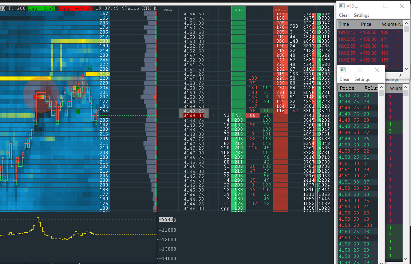Open Clear menu in untitled trades window
This screenshot has width=411, height=264.
(x=344, y=79)
